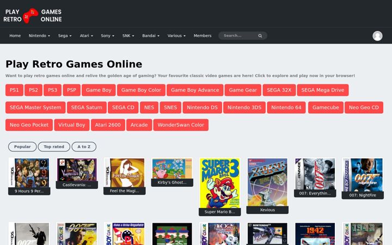Click the search magnifier icon
The image size is (392, 245).
click(x=260, y=36)
